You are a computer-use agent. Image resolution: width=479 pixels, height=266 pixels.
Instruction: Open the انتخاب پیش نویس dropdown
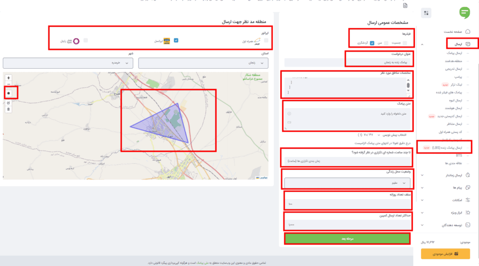[392, 135]
